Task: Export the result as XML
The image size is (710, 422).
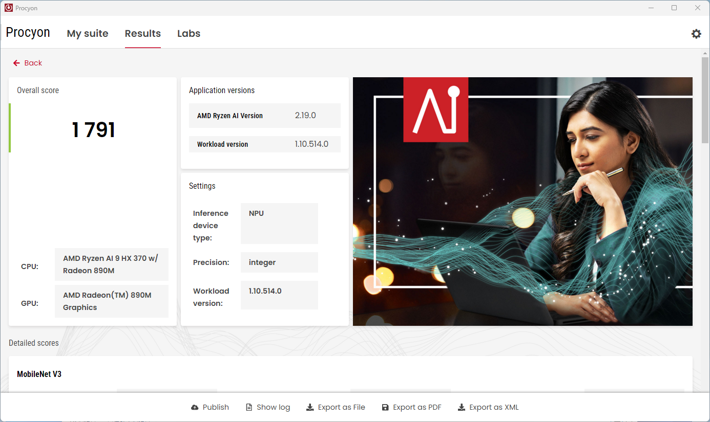Action: (x=488, y=408)
